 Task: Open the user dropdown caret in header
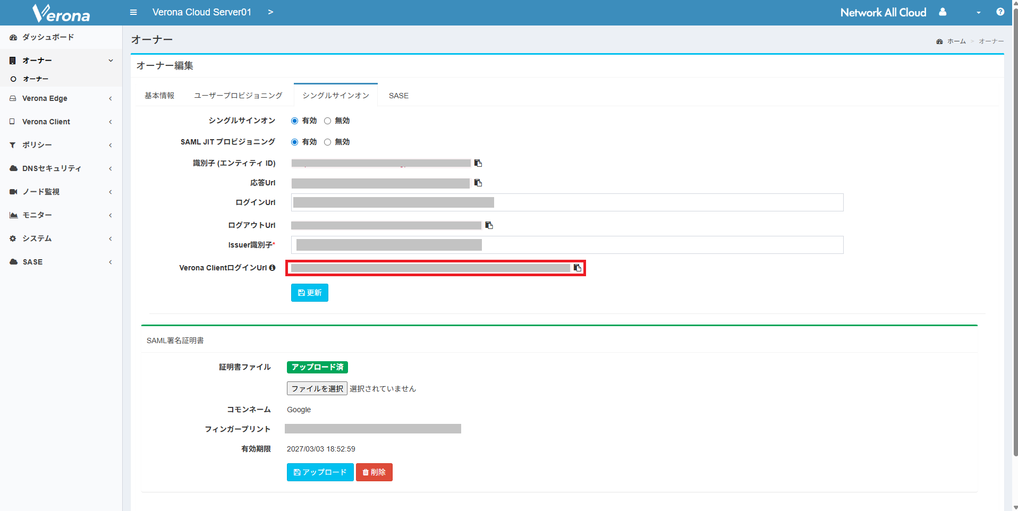pos(978,13)
